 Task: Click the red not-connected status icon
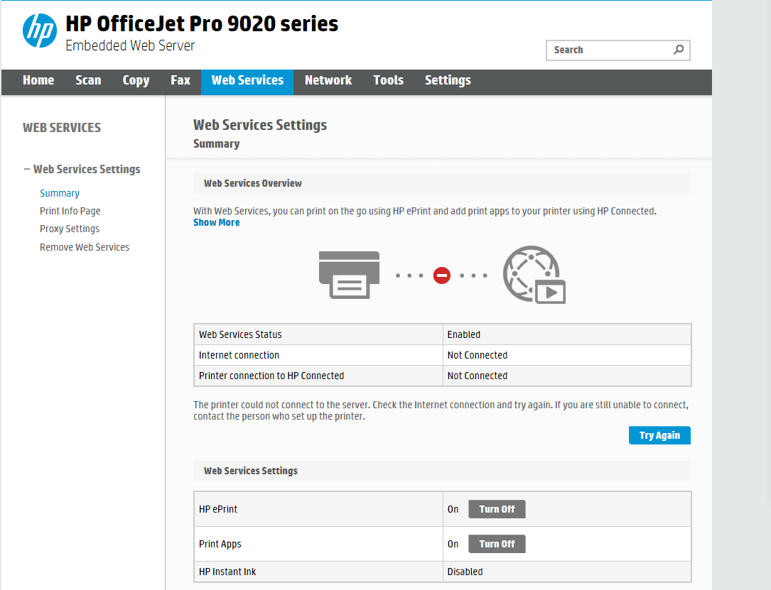442,275
